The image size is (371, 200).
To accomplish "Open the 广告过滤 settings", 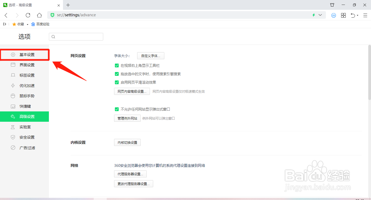I will (x=27, y=147).
